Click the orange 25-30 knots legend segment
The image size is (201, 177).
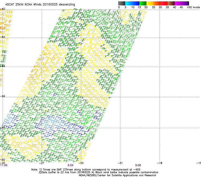click(x=157, y=3)
